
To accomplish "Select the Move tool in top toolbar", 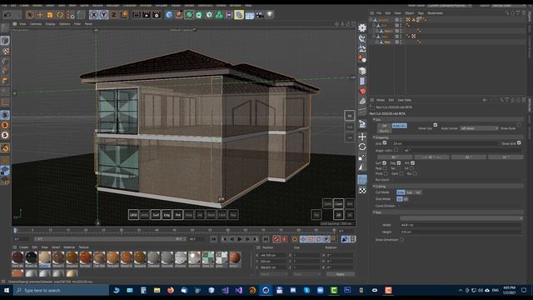I will pos(40,15).
